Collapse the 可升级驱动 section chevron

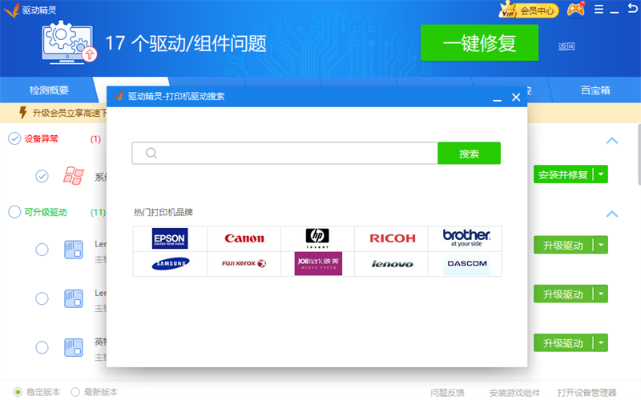coord(612,214)
